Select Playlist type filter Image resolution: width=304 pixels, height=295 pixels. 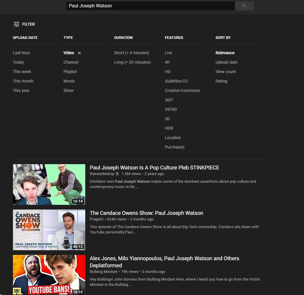(70, 72)
